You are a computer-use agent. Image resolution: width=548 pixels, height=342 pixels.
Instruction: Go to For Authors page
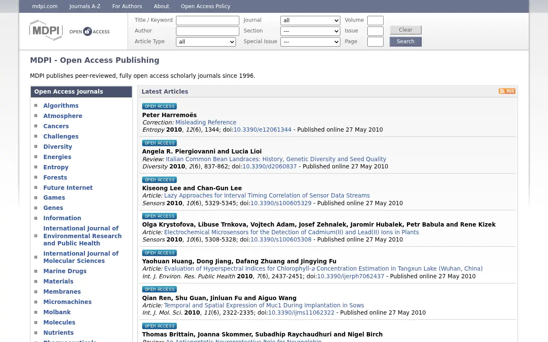[x=127, y=6]
